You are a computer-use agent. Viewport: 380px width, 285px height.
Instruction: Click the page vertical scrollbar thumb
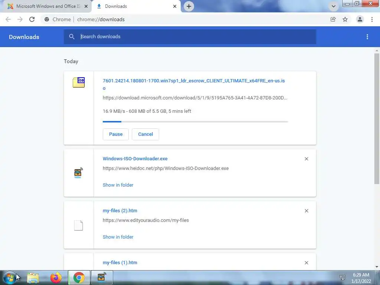377,119
